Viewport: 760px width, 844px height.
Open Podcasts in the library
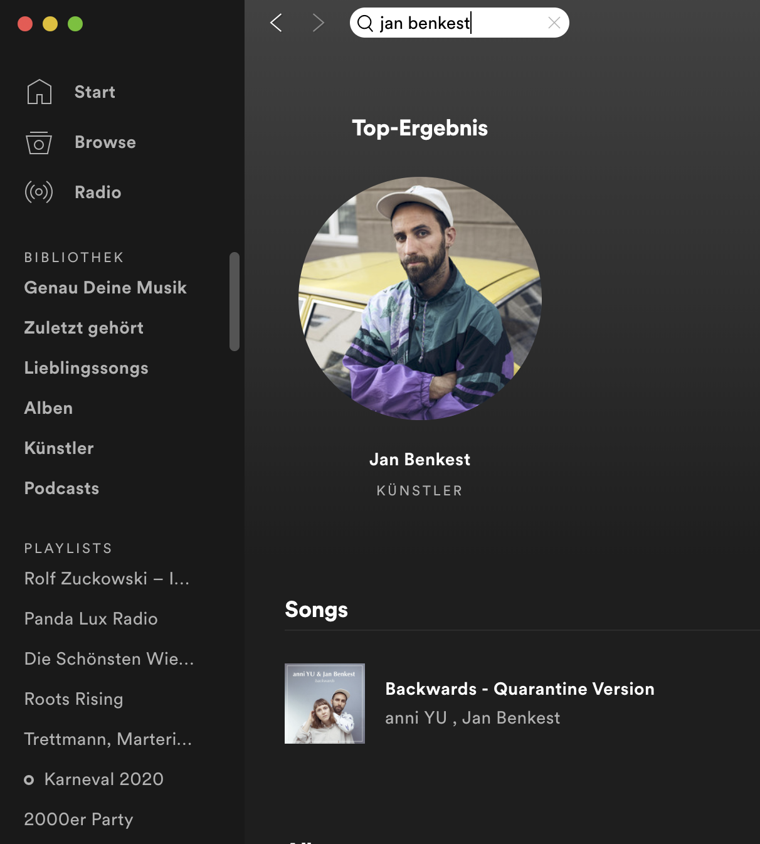[61, 488]
